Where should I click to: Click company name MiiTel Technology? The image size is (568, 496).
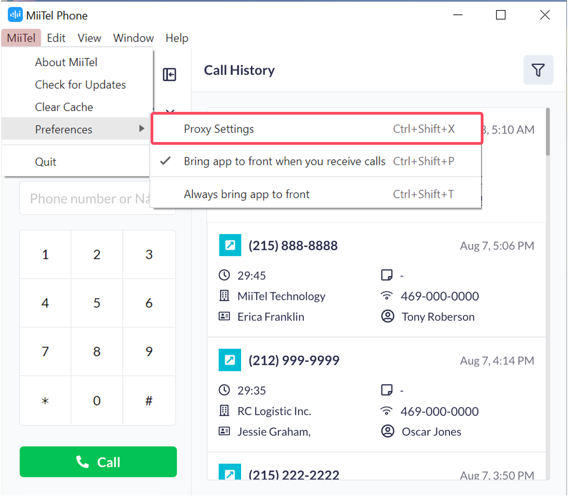pyautogui.click(x=281, y=296)
